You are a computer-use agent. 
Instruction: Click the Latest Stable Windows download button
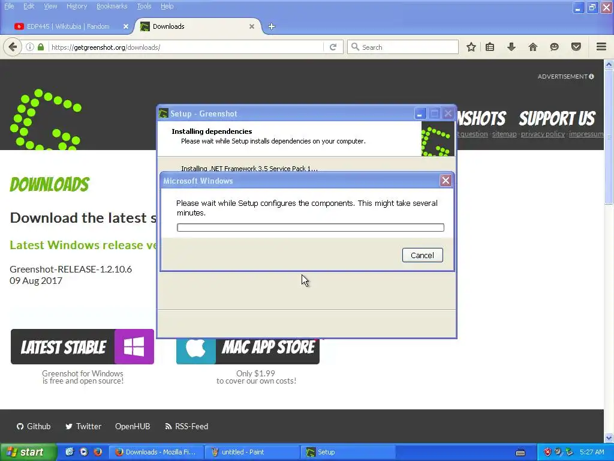coord(82,346)
